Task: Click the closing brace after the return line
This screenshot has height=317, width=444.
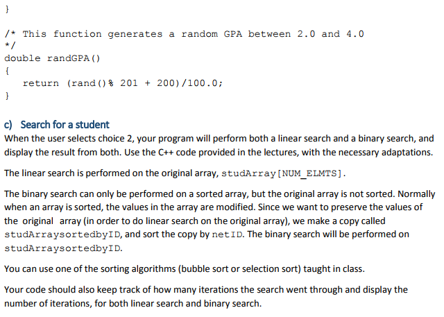Action: (7, 96)
